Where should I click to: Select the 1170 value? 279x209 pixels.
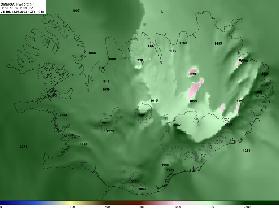(173, 51)
